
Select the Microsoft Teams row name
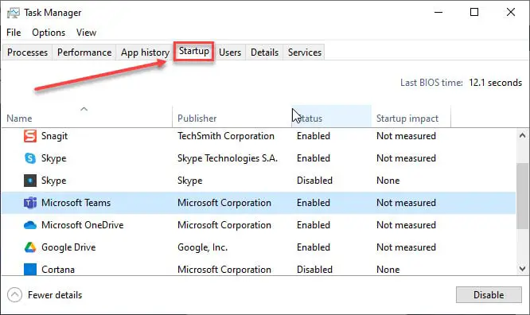pos(76,203)
